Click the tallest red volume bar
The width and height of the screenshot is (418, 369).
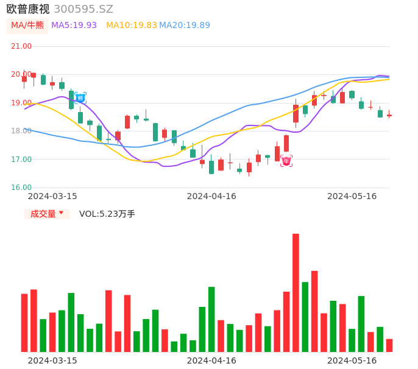click(x=296, y=292)
